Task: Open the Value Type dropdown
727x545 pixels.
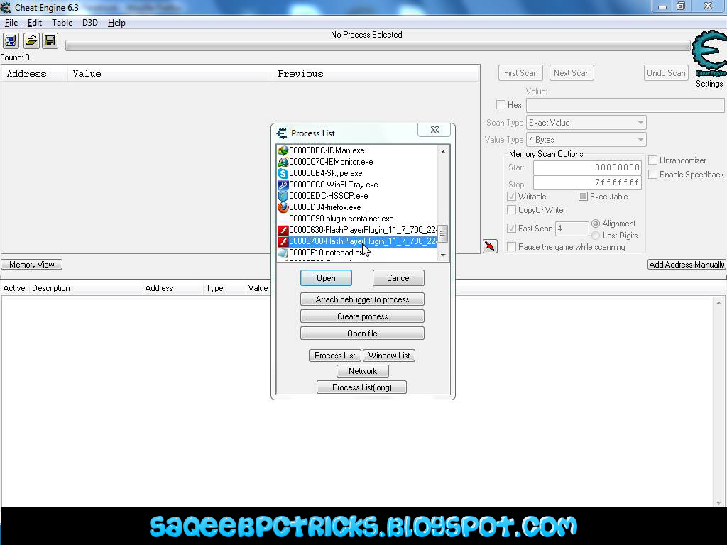Action: click(586, 140)
